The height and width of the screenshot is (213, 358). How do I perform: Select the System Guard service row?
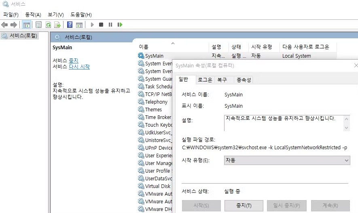155,79
